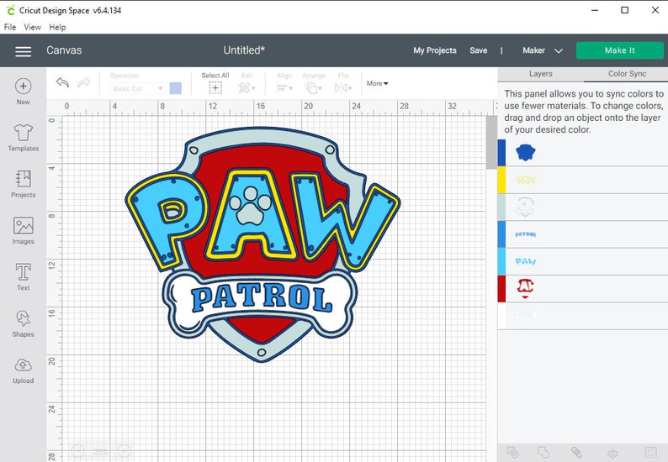Click the yellow PAW outline thumbnail
Viewport: 668px width, 462px height.
point(525,180)
